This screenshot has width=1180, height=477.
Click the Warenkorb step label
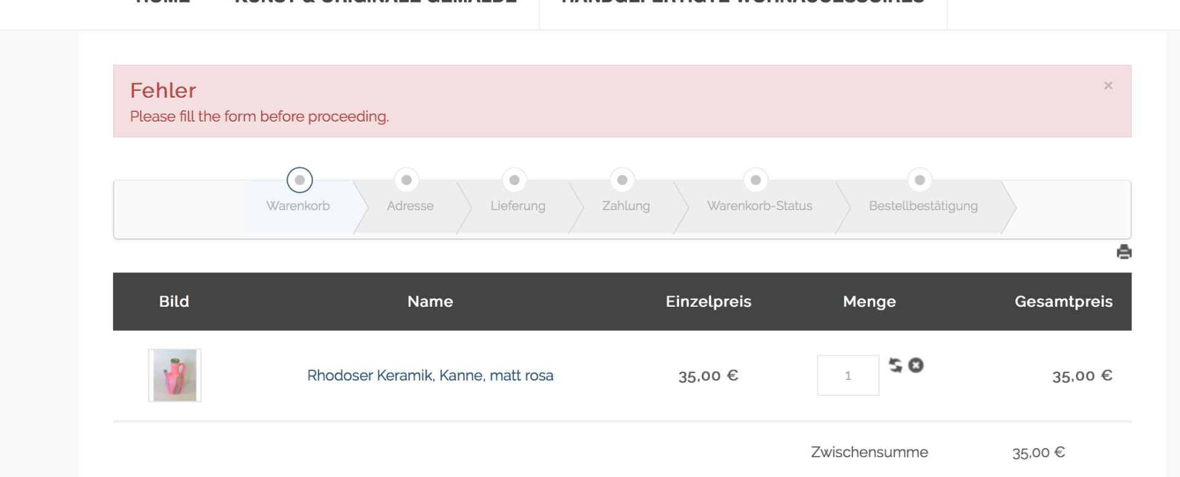coord(298,206)
